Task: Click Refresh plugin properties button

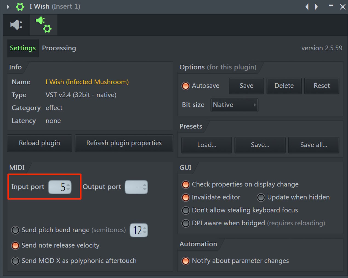Action: click(124, 143)
